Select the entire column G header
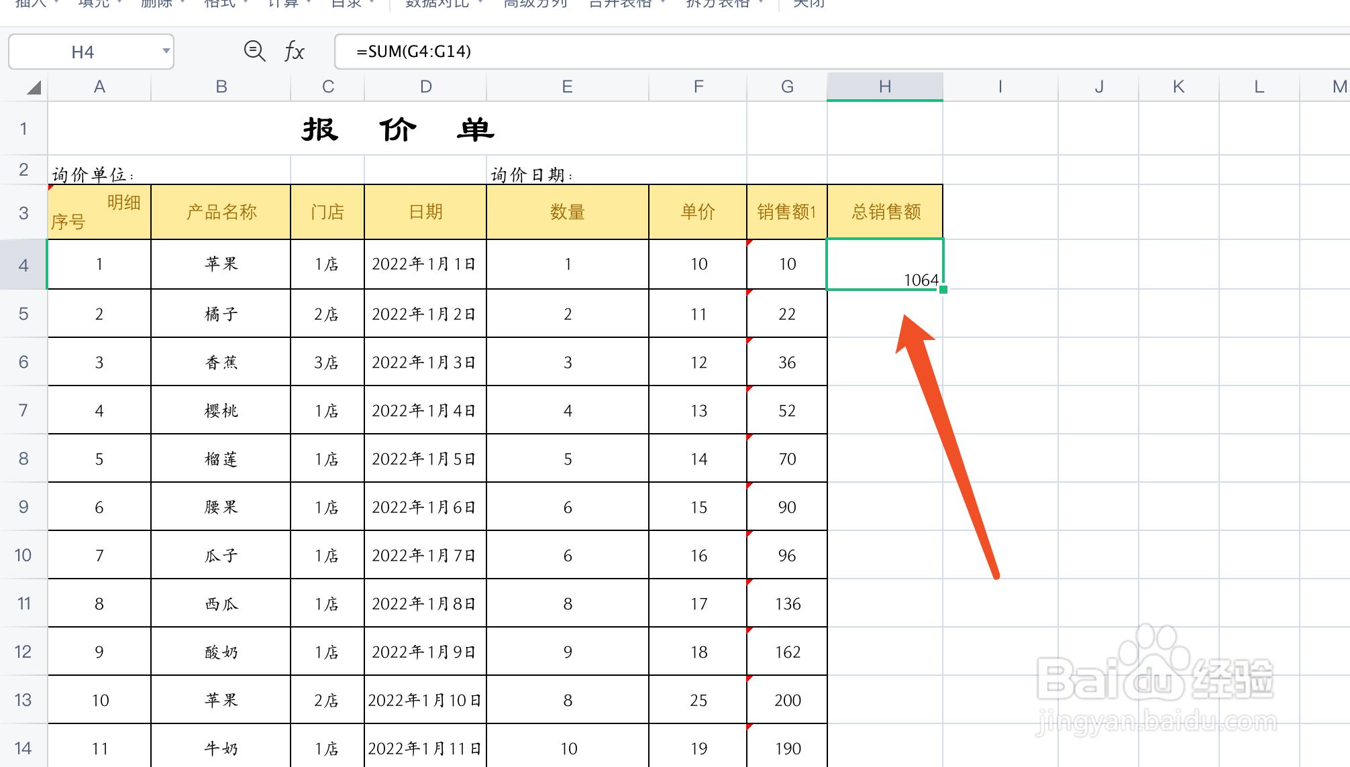 coord(786,86)
